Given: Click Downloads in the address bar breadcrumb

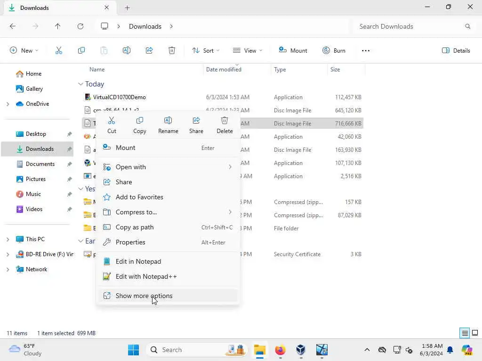Looking at the screenshot, I should pyautogui.click(x=145, y=26).
